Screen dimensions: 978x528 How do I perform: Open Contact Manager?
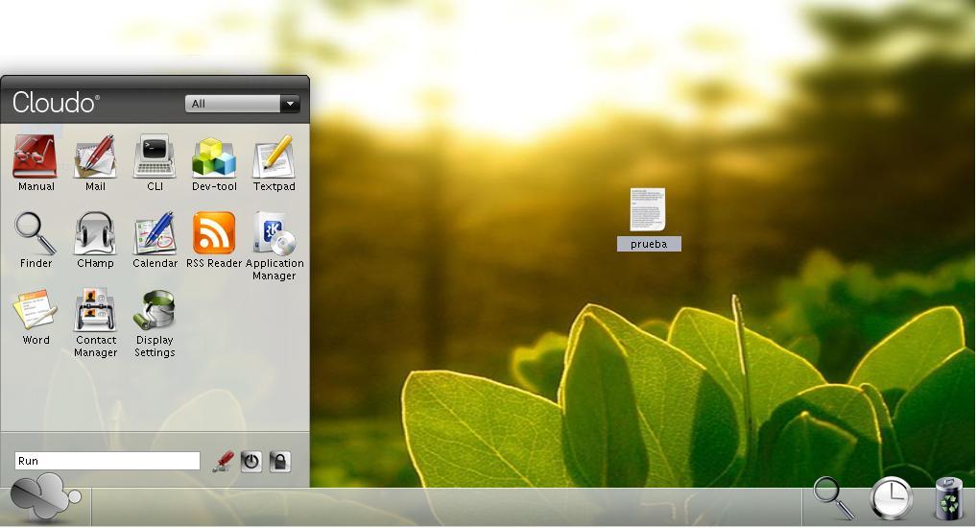tap(95, 312)
